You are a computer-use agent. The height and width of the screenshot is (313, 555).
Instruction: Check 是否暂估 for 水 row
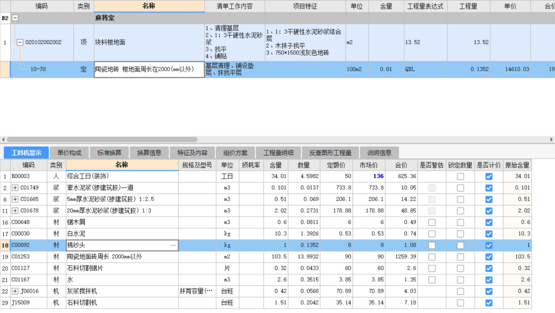(x=432, y=280)
